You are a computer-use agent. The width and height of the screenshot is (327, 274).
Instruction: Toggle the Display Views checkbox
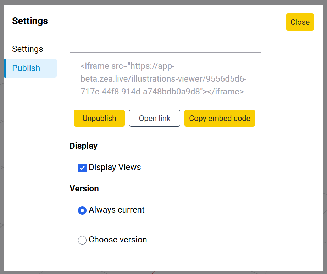(x=82, y=168)
